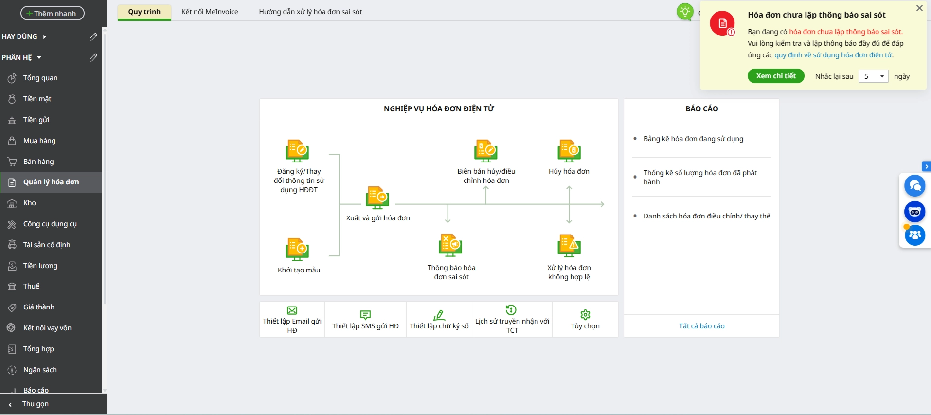Click the Khởi tạo mẫu icon

coord(297,249)
